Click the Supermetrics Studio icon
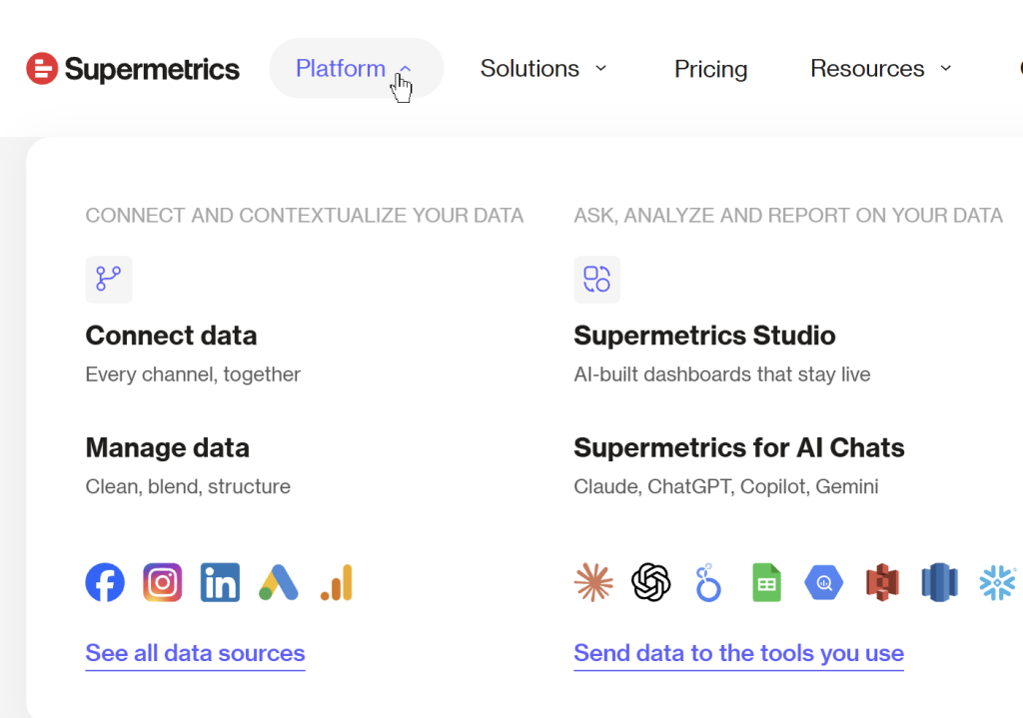1023x718 pixels. click(x=597, y=280)
